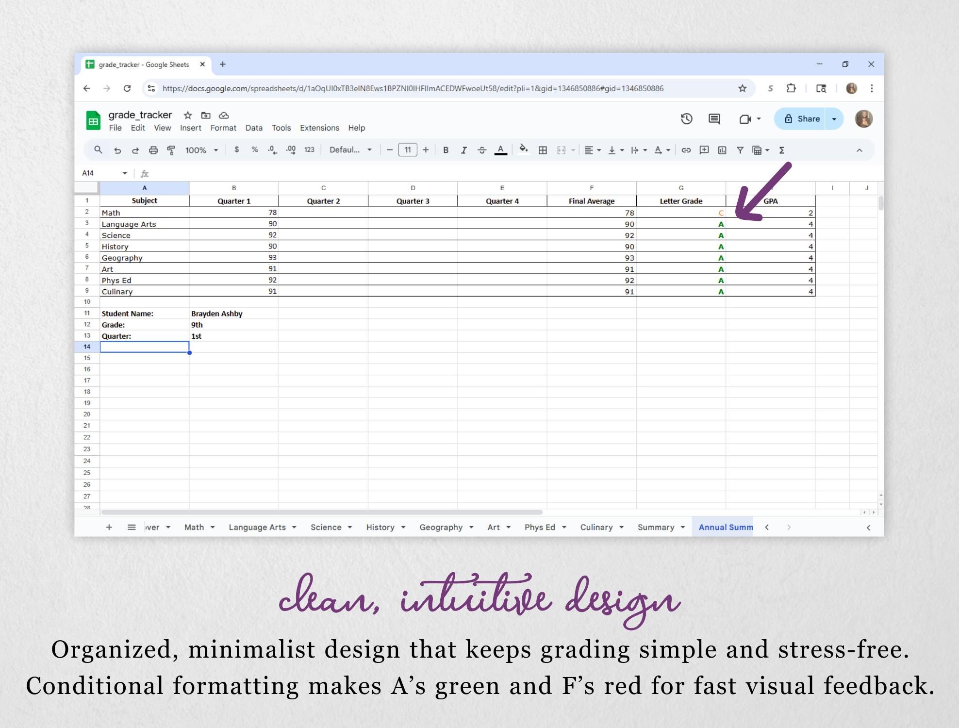Toggle strikethrough formatting

coord(482,150)
